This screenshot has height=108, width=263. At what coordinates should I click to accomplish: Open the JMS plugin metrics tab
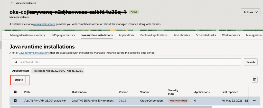(x=63, y=35)
